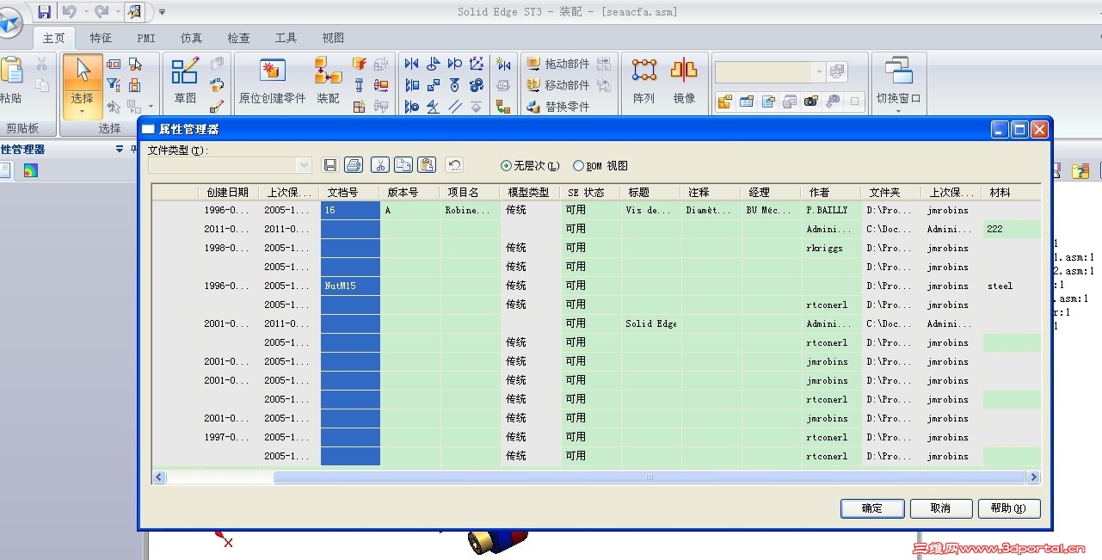Click the left scroll arrow of the table scrollbar
The image size is (1102, 560).
pyautogui.click(x=159, y=477)
